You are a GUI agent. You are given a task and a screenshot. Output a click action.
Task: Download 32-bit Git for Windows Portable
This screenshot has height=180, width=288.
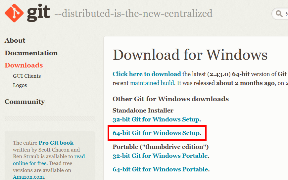point(160,156)
